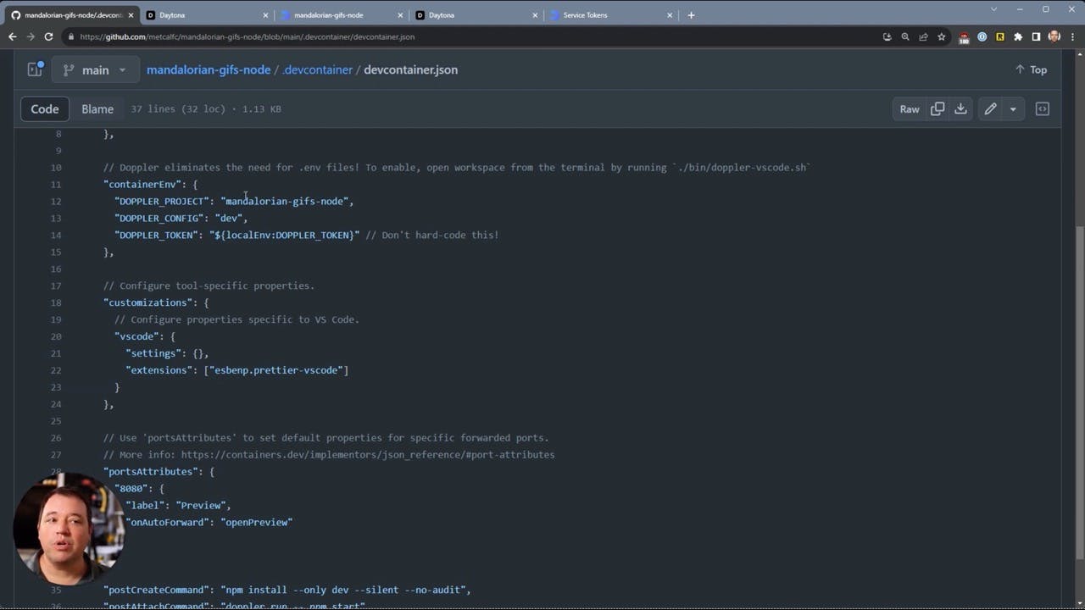Go forward in browser history

(31, 36)
